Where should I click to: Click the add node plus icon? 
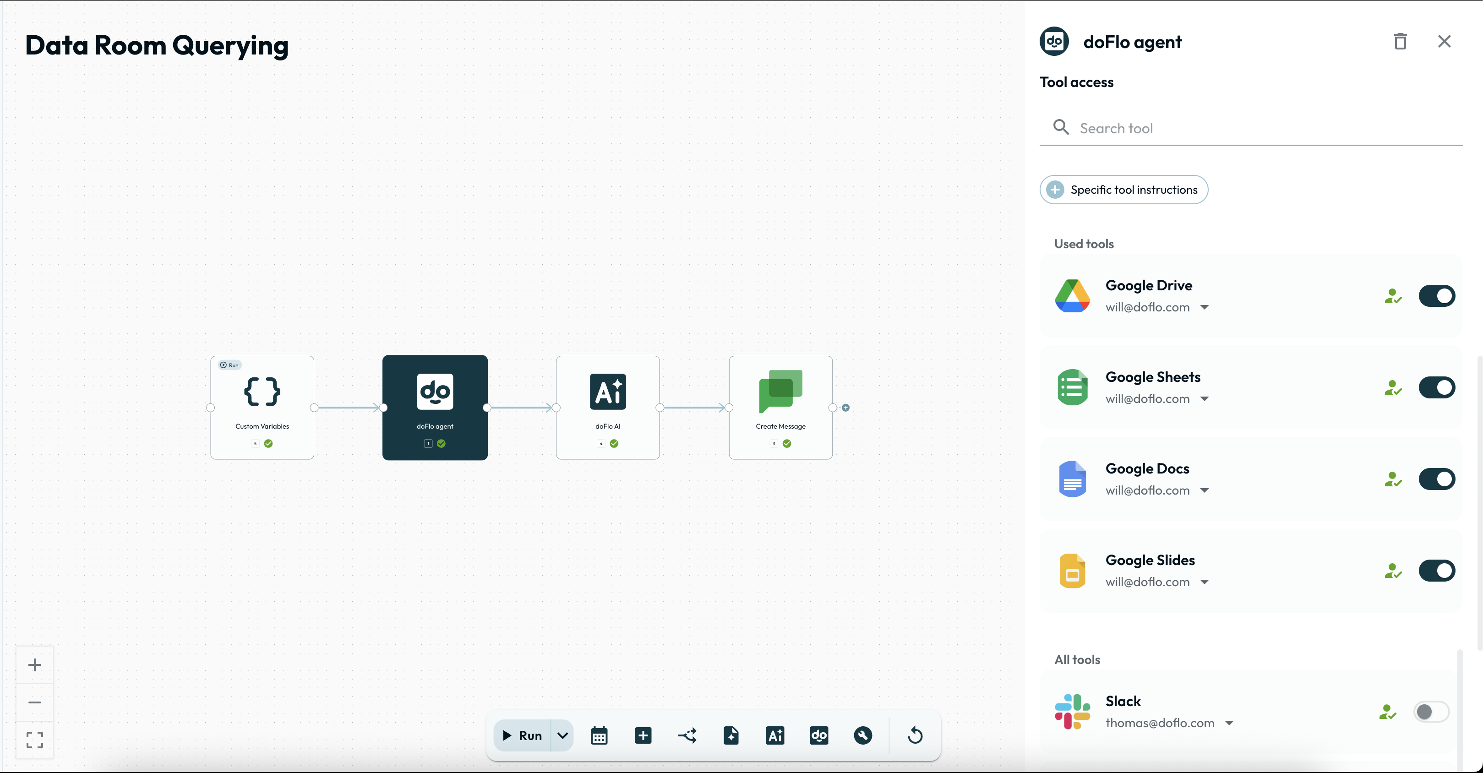(x=643, y=735)
